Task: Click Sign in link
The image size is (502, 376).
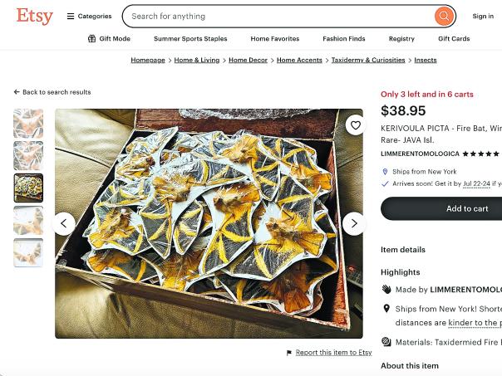Action: (x=483, y=16)
